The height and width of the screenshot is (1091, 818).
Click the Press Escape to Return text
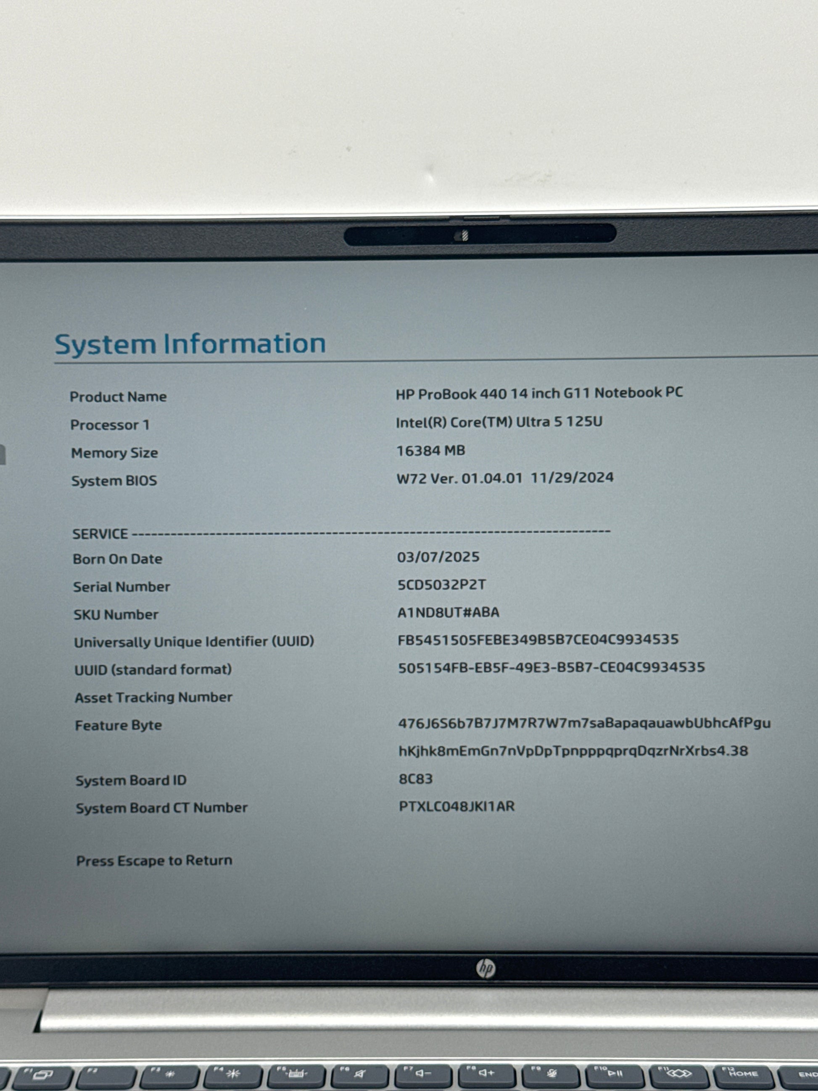154,861
